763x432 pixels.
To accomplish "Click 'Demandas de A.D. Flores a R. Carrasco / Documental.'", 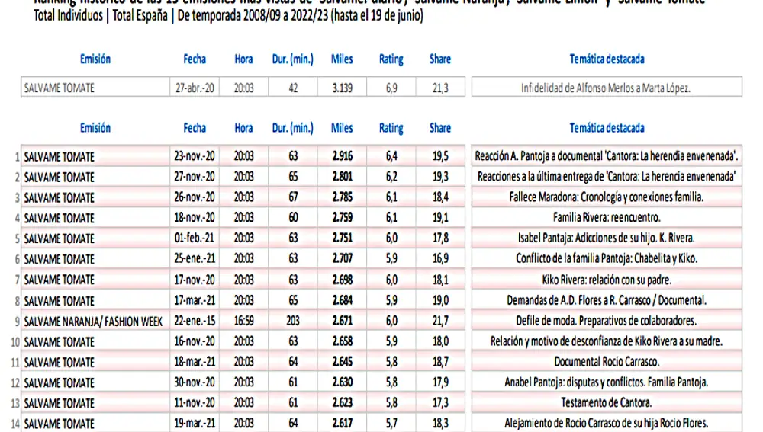I will [x=607, y=300].
